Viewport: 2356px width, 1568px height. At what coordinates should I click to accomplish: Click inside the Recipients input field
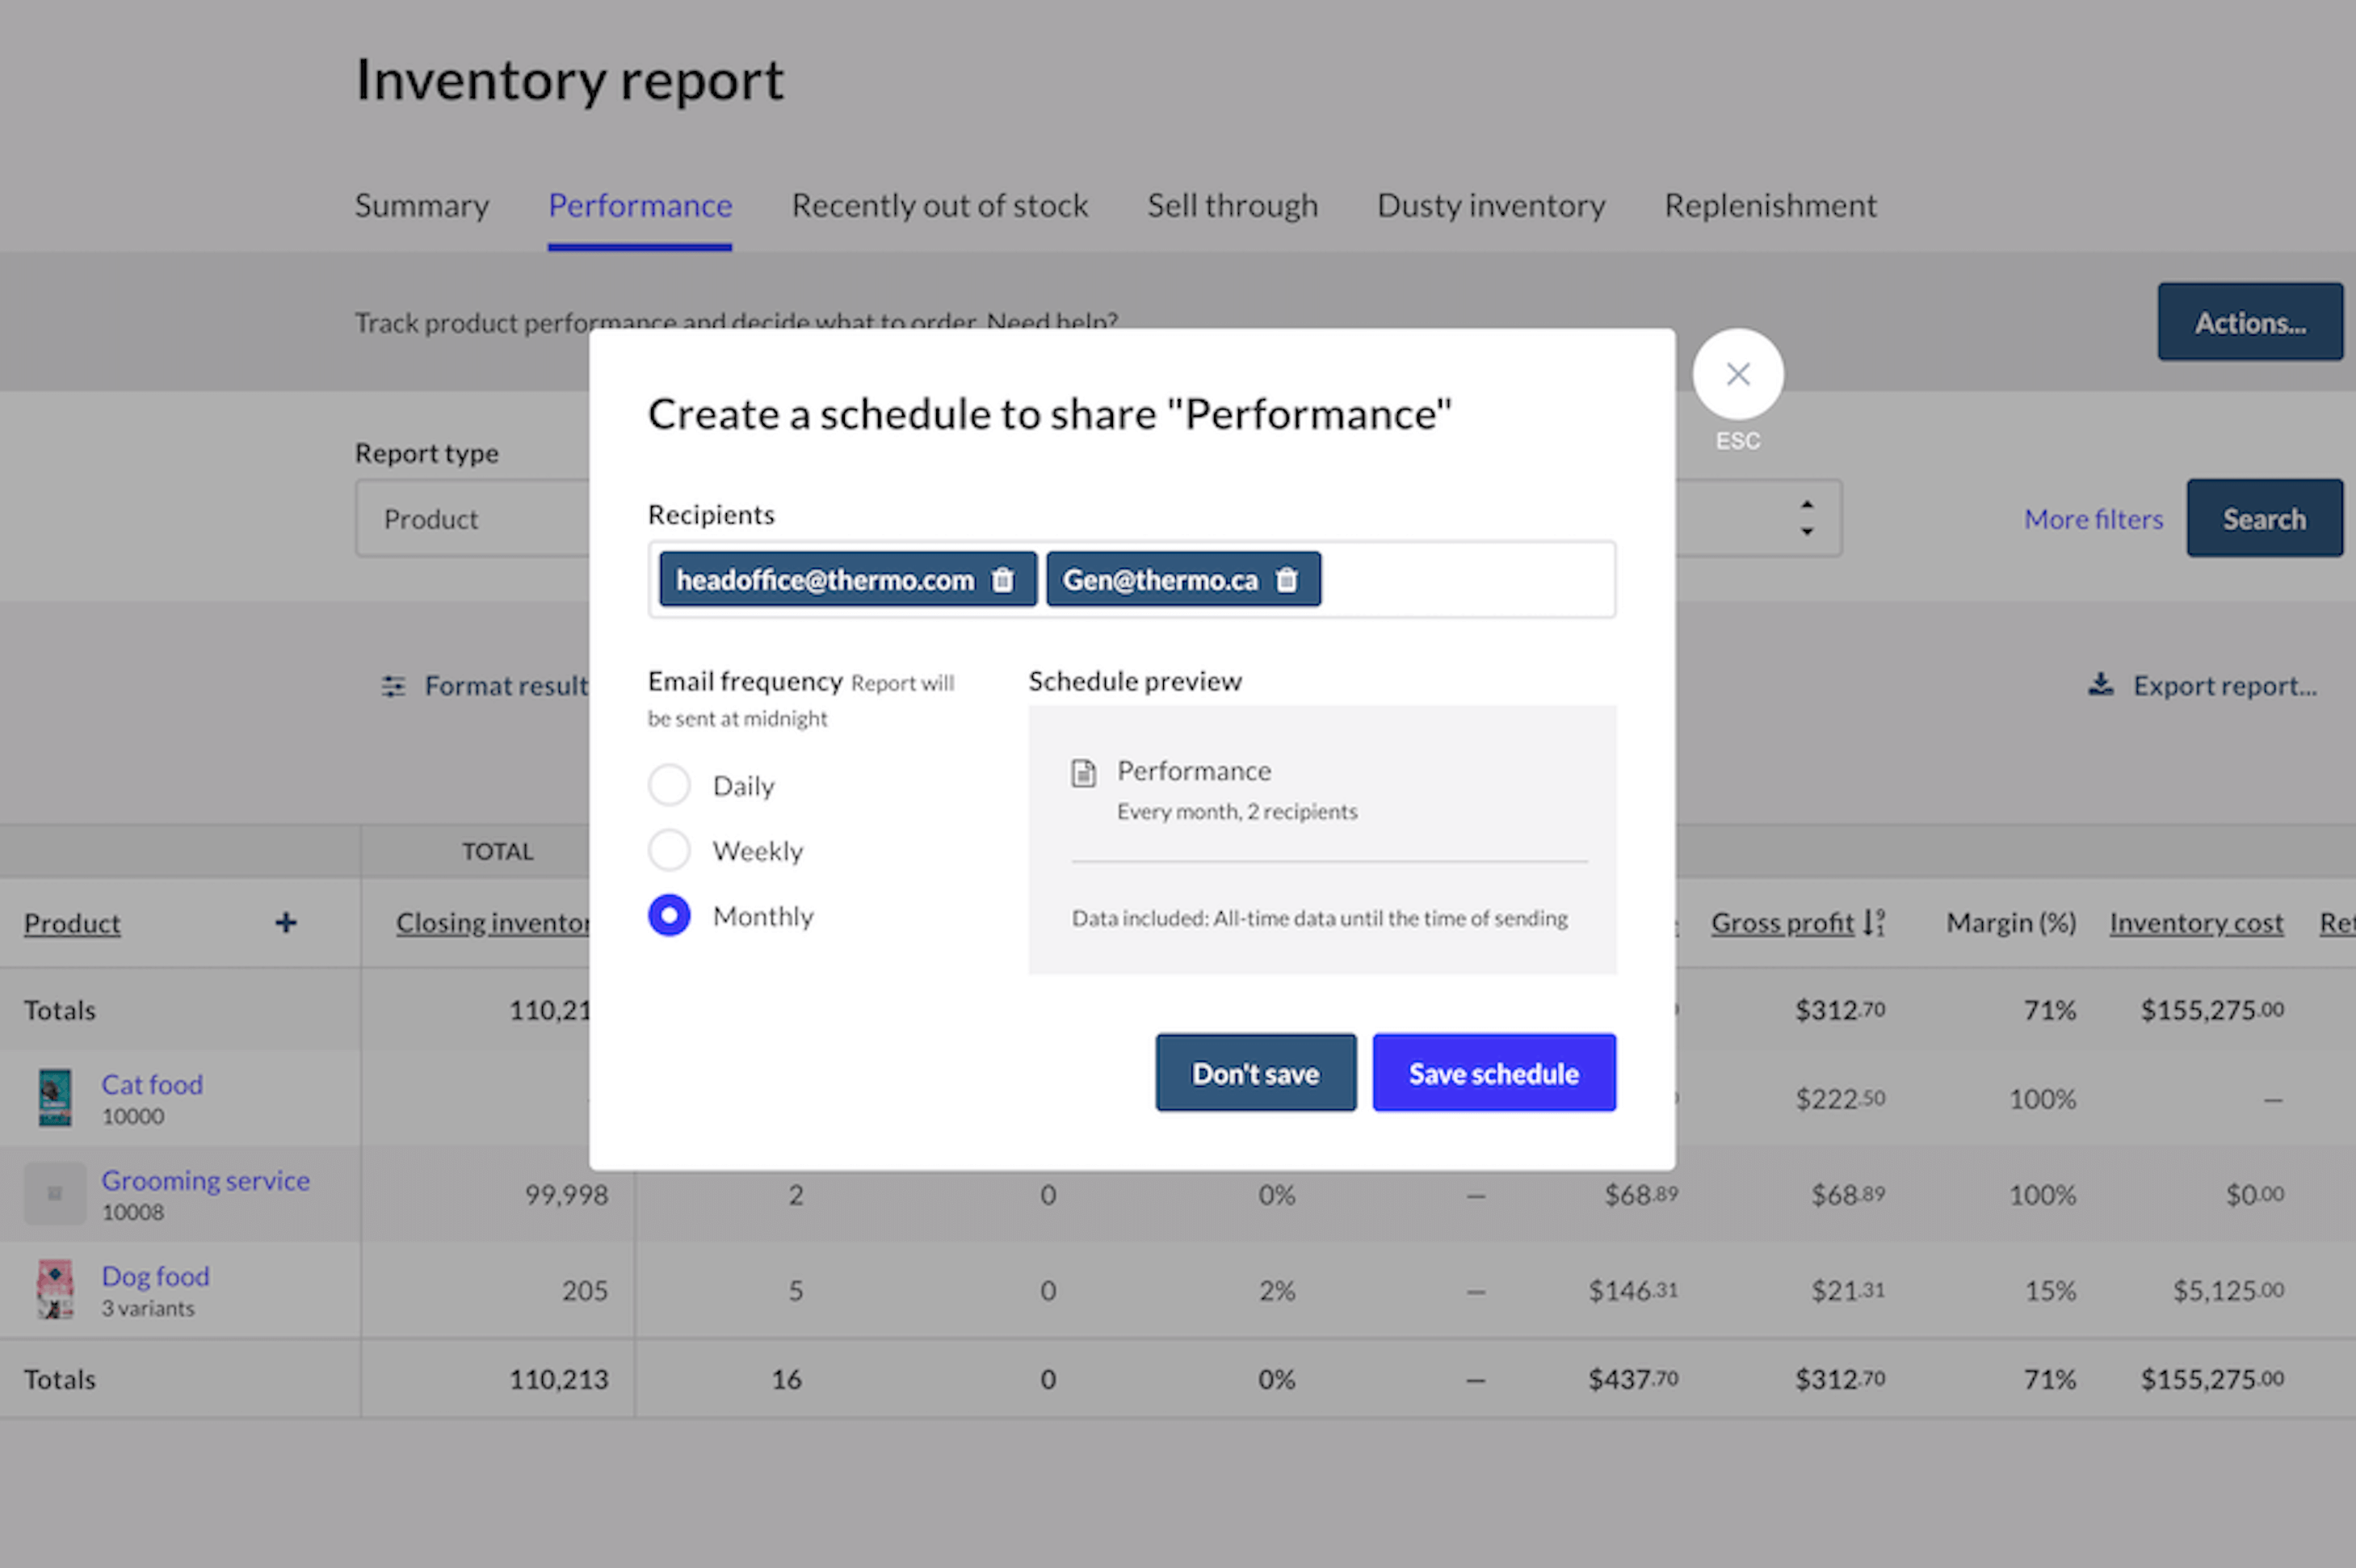click(x=1467, y=580)
